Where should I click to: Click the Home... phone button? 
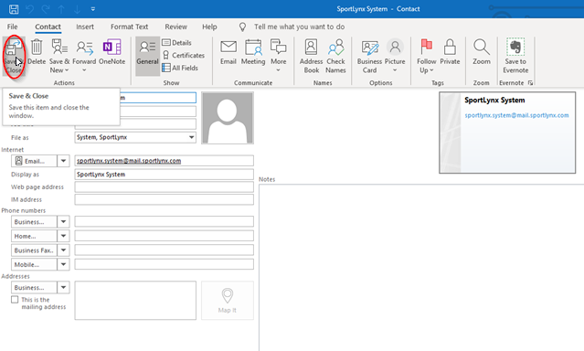[34, 236]
